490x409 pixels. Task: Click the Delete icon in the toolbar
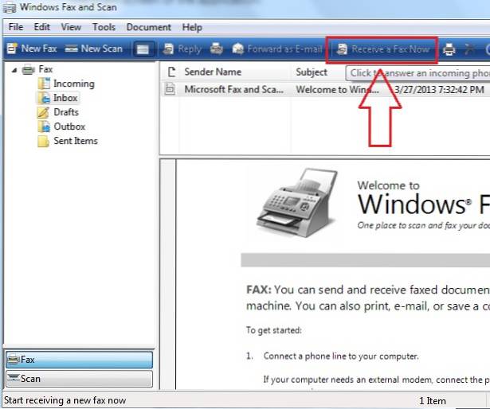pyautogui.click(x=469, y=49)
